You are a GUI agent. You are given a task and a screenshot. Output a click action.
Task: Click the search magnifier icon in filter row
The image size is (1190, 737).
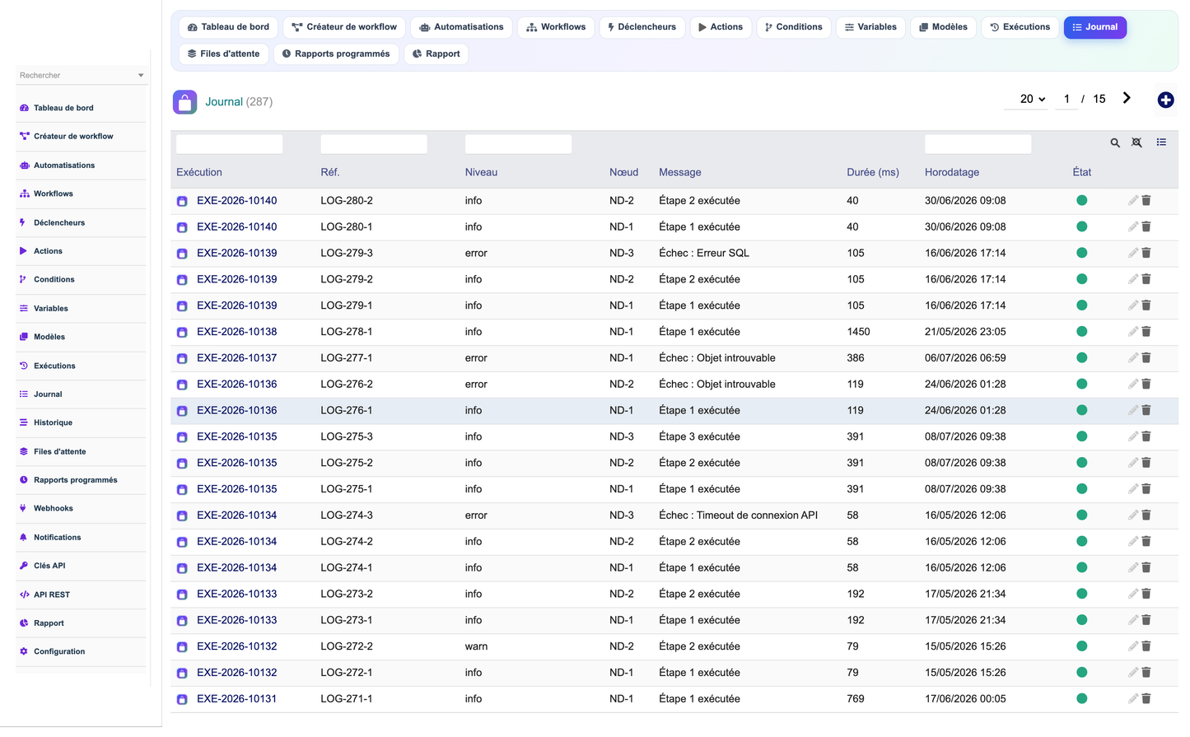(x=1115, y=143)
